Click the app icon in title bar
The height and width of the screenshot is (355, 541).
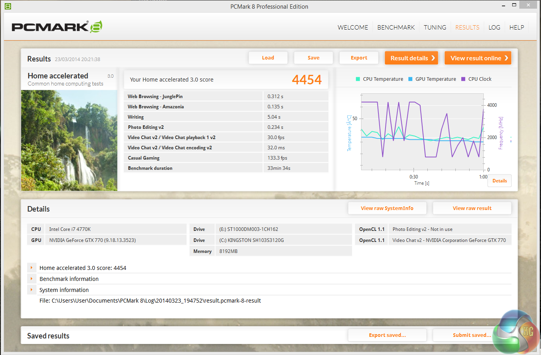click(x=7, y=6)
